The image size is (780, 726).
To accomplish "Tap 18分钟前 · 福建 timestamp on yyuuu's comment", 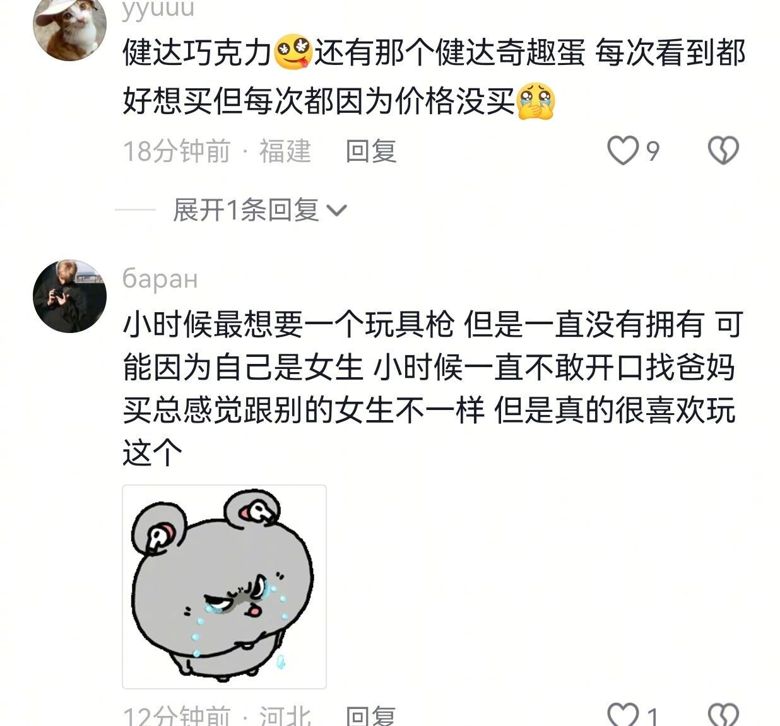I will 217,151.
